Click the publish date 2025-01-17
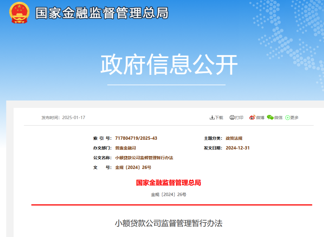The height and width of the screenshot is (237, 324). [73, 118]
